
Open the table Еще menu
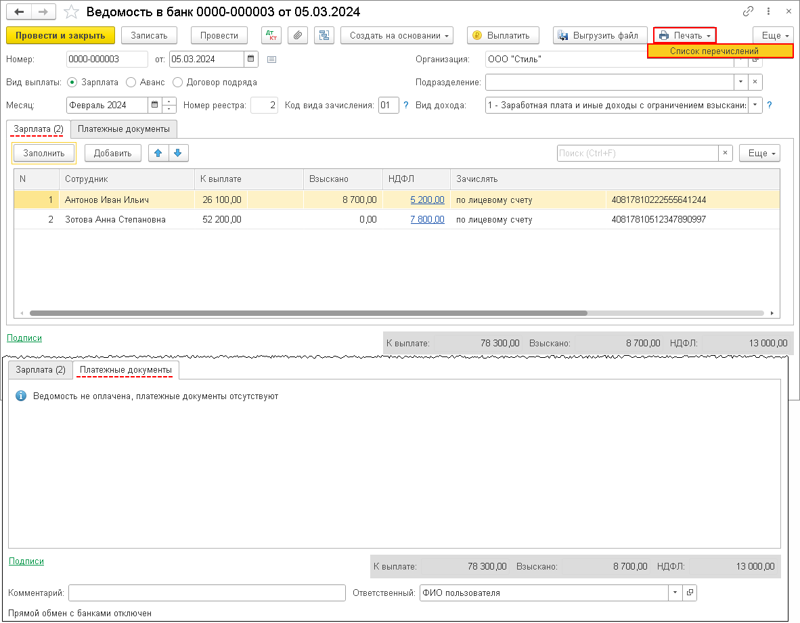[x=759, y=153]
